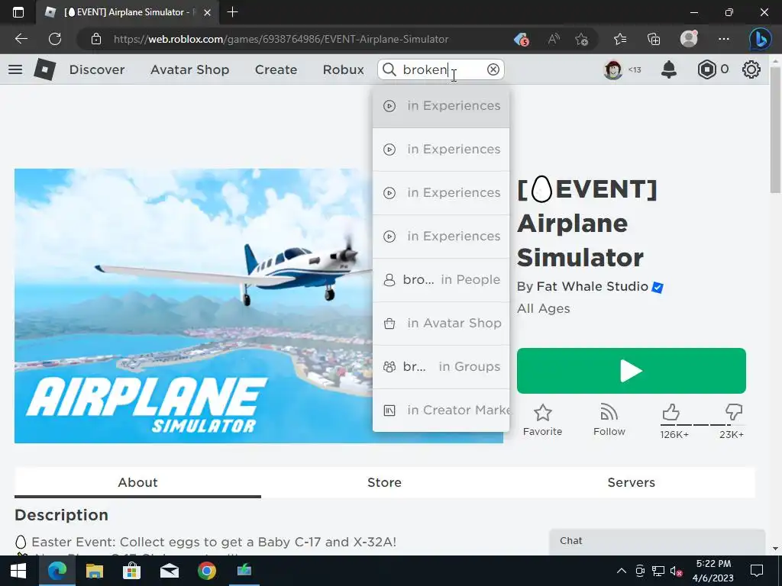Open Microsoft Store from the taskbar
Screen dimensions: 782x586
tap(131, 571)
